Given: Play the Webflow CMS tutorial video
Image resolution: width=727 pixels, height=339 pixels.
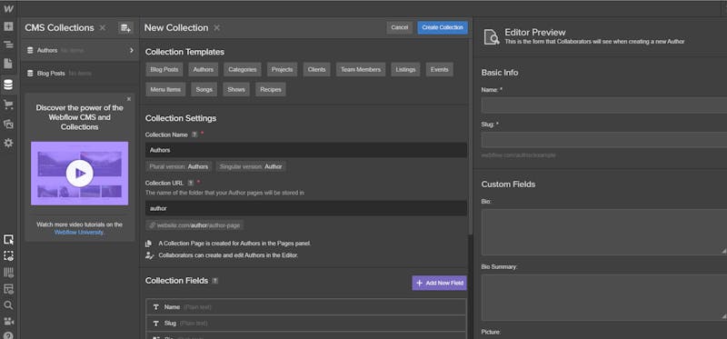Looking at the screenshot, I should click(80, 174).
